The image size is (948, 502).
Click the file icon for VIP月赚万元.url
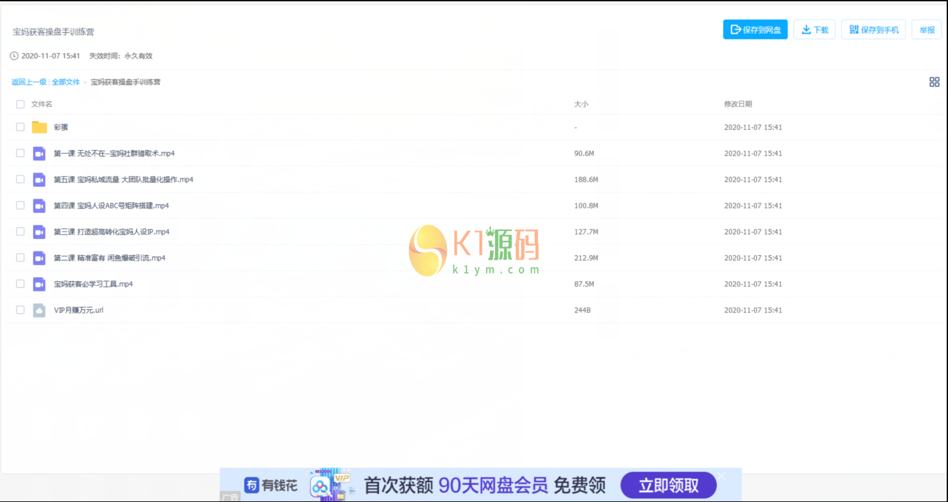pyautogui.click(x=40, y=310)
